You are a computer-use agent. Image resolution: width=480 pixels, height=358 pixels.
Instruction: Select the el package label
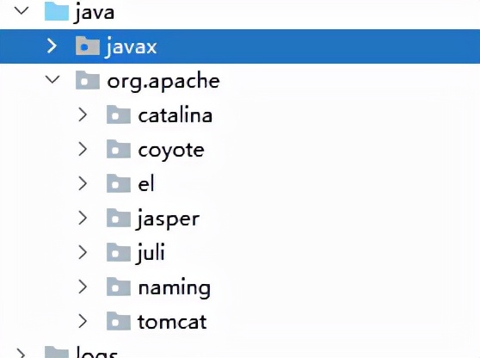(146, 183)
